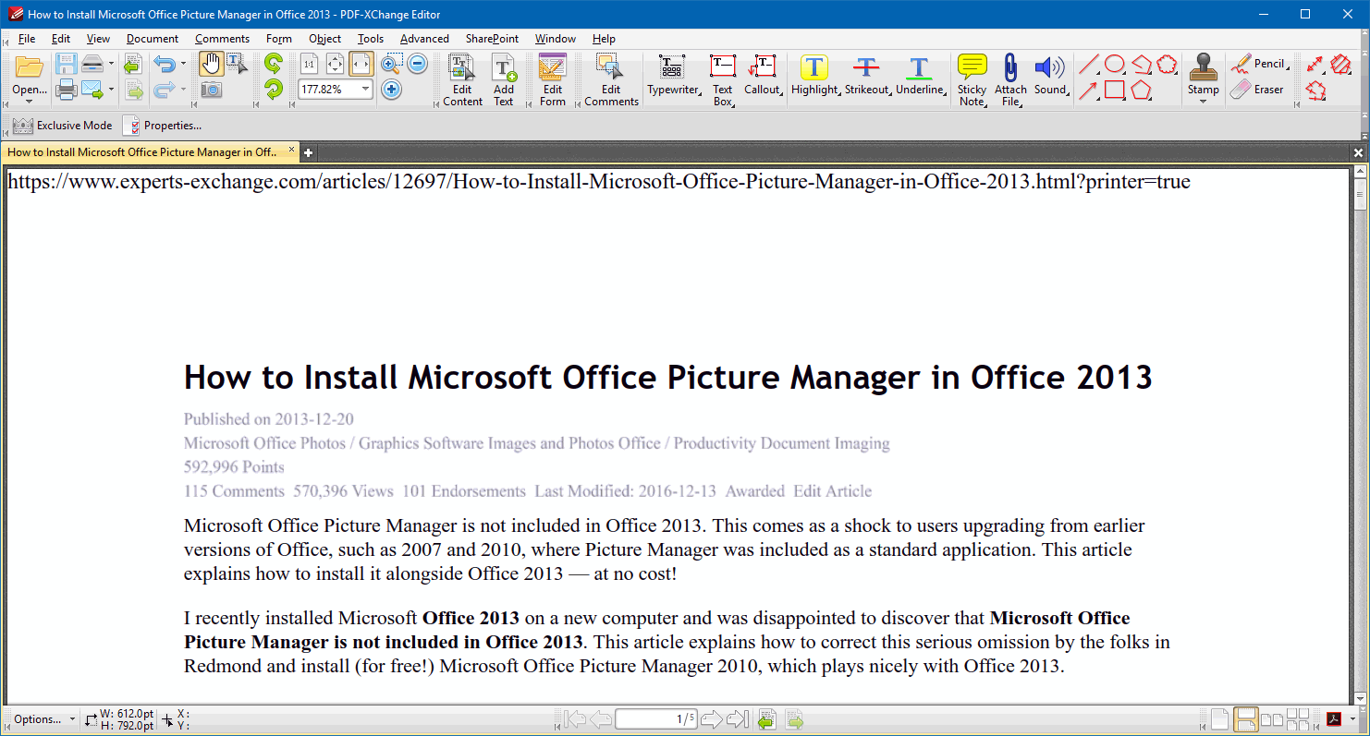
Task: Click the Undo arrow icon
Action: tap(165, 65)
